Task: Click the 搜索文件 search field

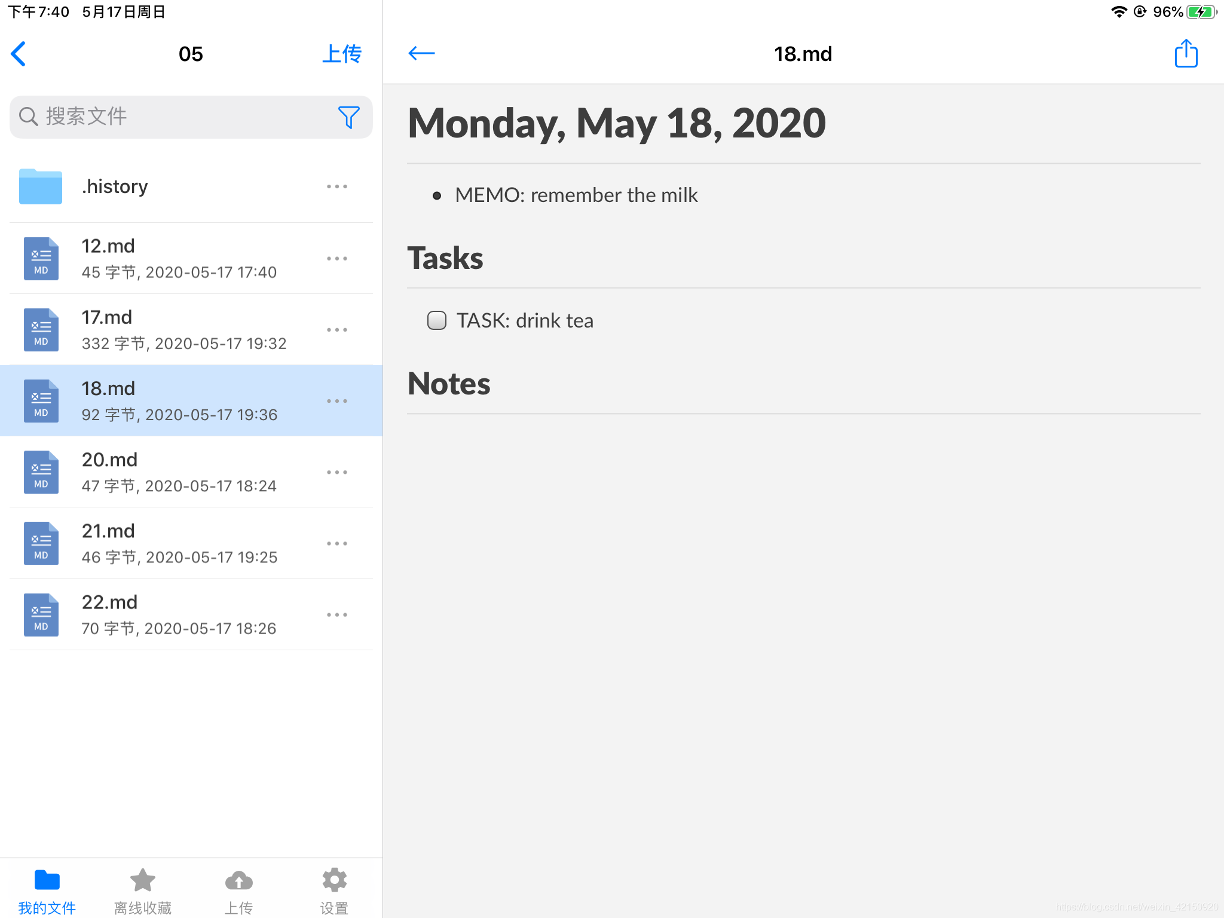Action: pyautogui.click(x=179, y=117)
